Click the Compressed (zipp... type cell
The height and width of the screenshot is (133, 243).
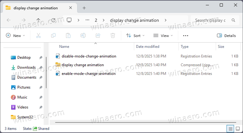[x=197, y=65]
